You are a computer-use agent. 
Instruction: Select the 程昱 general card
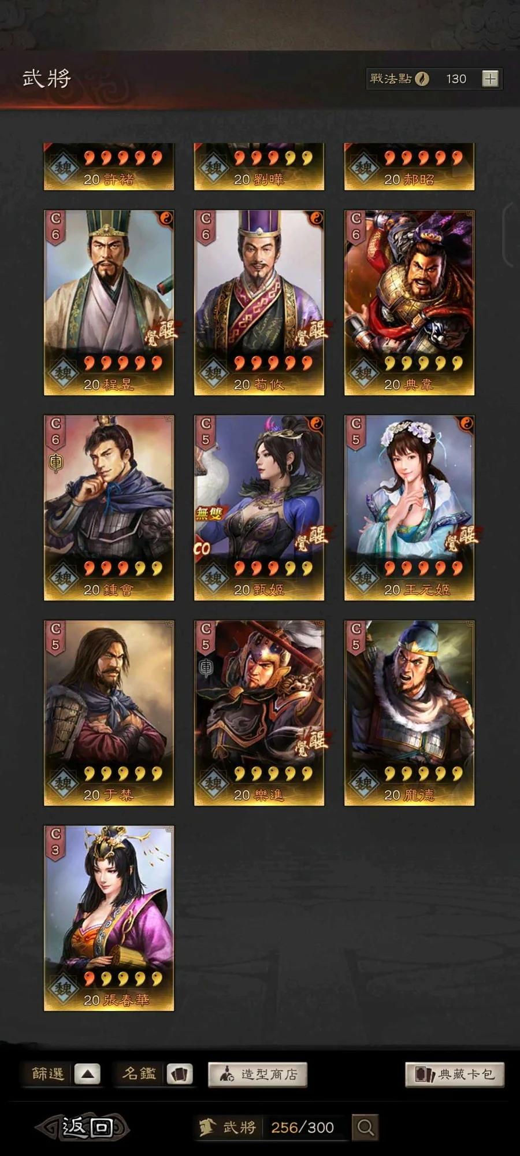[109, 303]
